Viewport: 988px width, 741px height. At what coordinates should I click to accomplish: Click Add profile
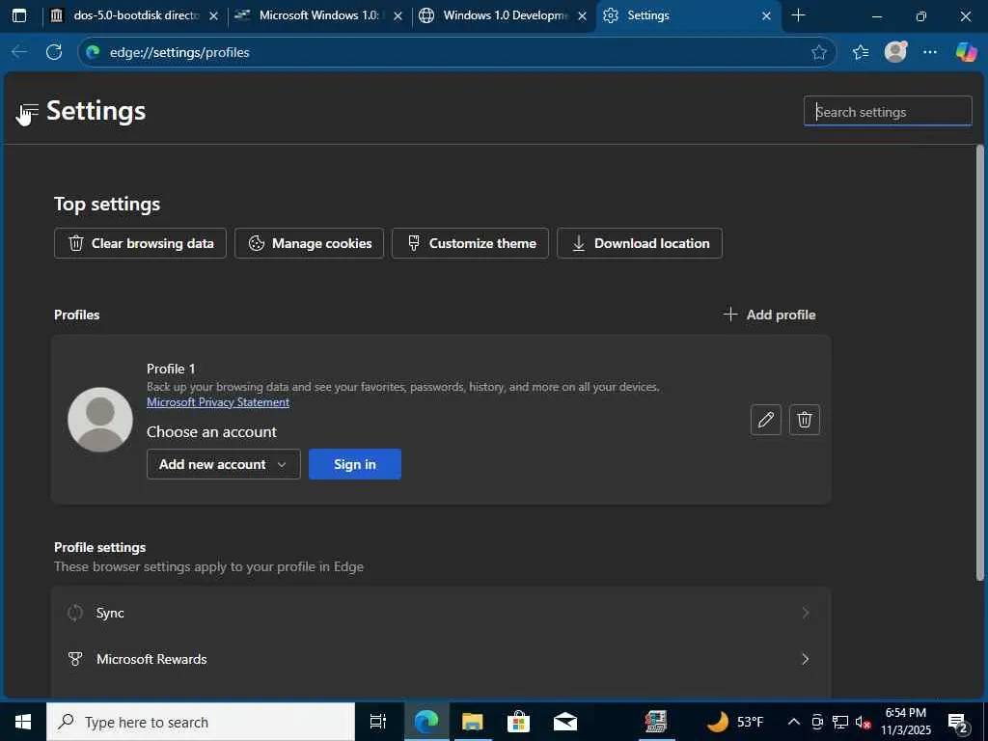point(769,315)
